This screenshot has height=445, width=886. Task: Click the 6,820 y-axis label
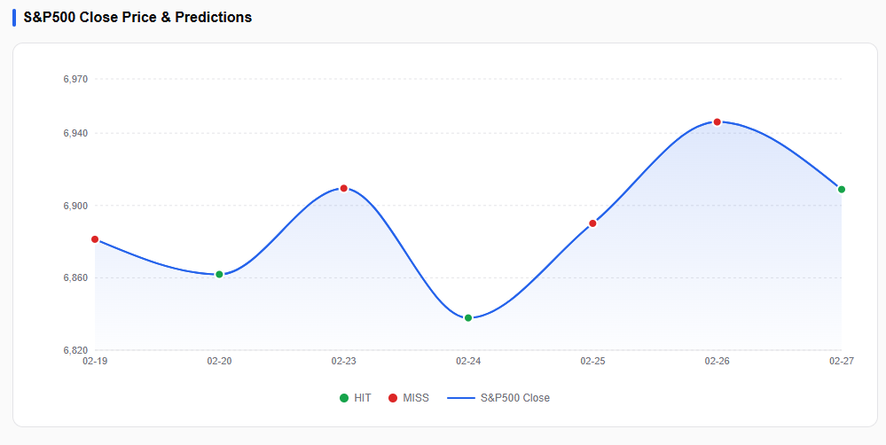coord(75,350)
